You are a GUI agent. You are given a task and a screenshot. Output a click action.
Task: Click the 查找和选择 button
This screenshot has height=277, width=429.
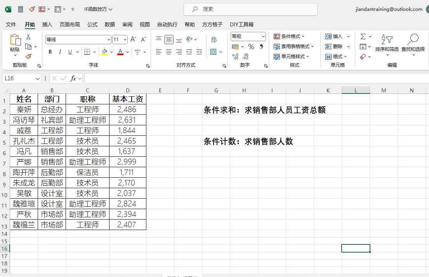click(x=413, y=43)
